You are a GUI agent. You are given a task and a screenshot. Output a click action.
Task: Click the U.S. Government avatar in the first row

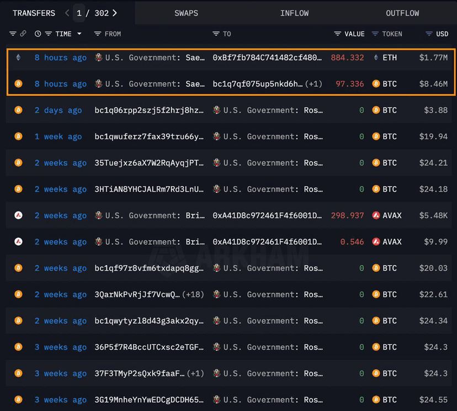98,57
